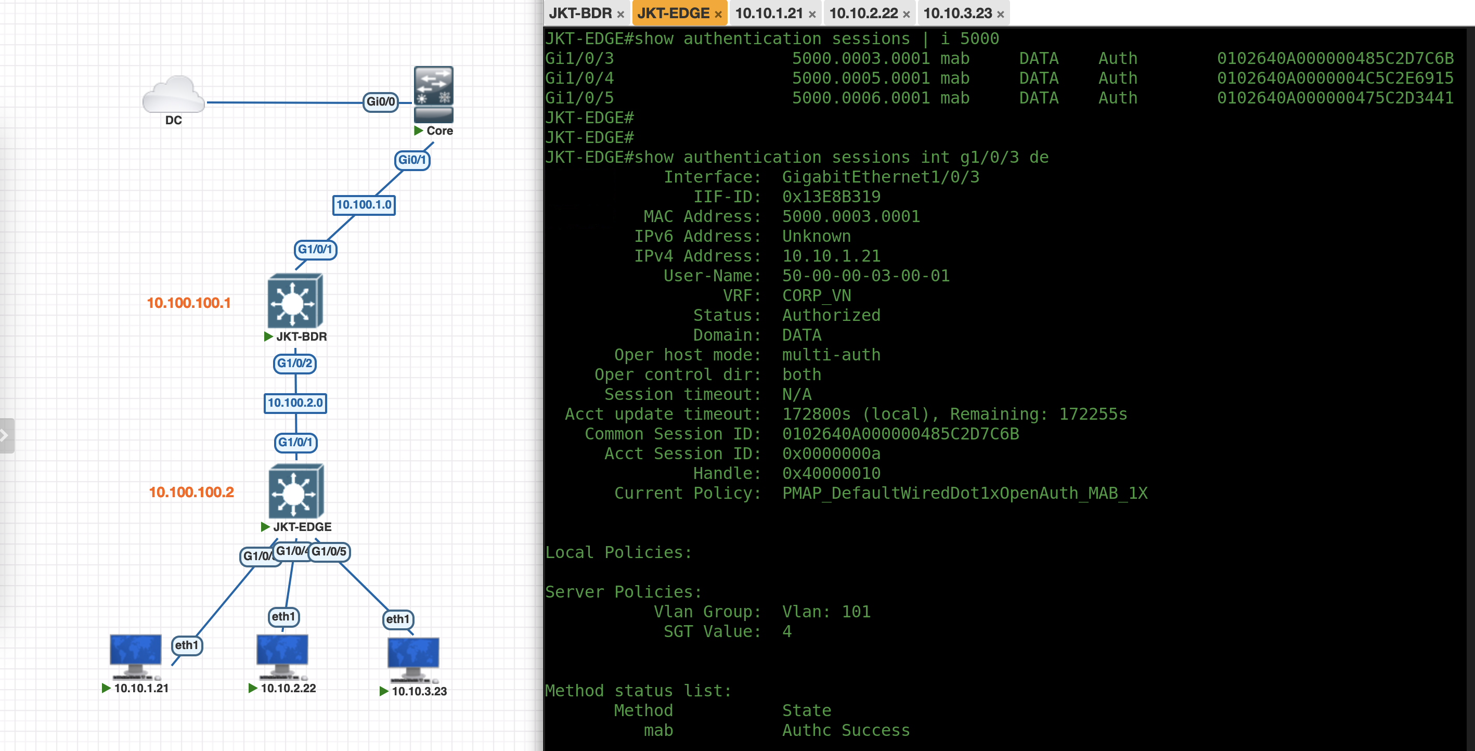Switch to the JKT-BDR tab
The height and width of the screenshot is (751, 1475).
click(x=580, y=13)
